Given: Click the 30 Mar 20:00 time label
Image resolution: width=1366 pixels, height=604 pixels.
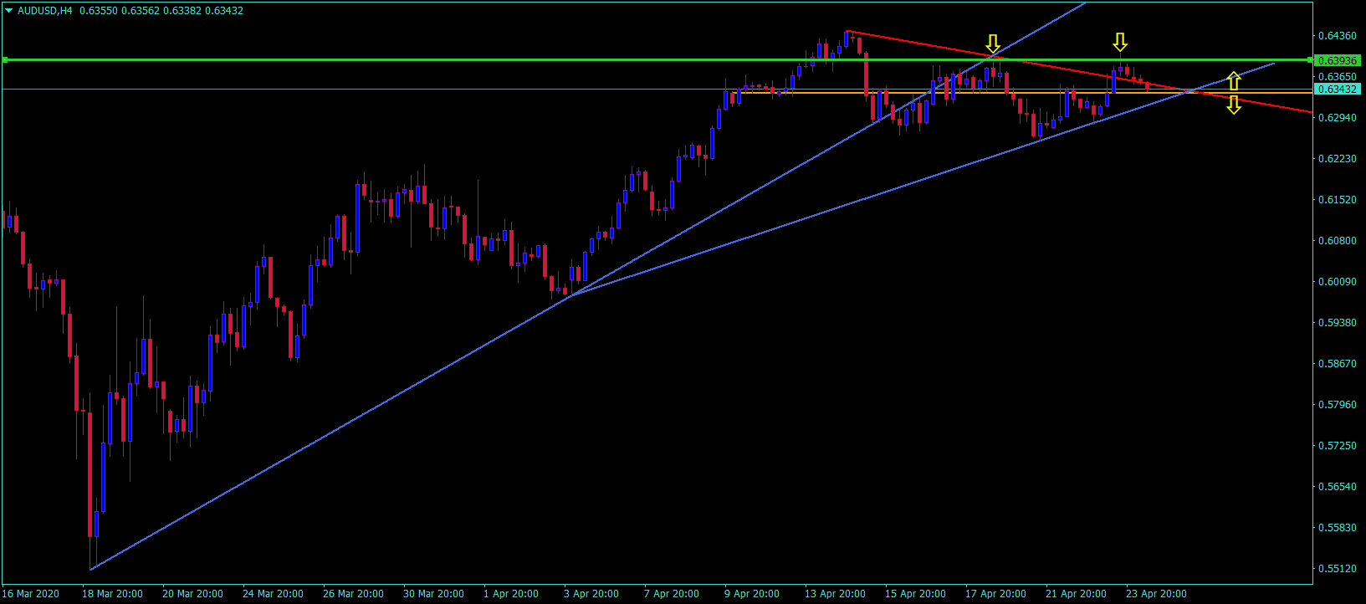Looking at the screenshot, I should point(433,594).
